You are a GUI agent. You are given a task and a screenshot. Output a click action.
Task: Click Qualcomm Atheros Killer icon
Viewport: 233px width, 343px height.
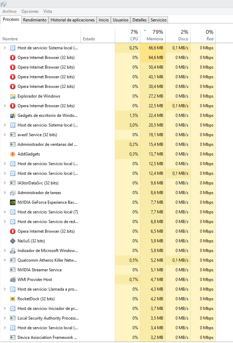click(13, 260)
